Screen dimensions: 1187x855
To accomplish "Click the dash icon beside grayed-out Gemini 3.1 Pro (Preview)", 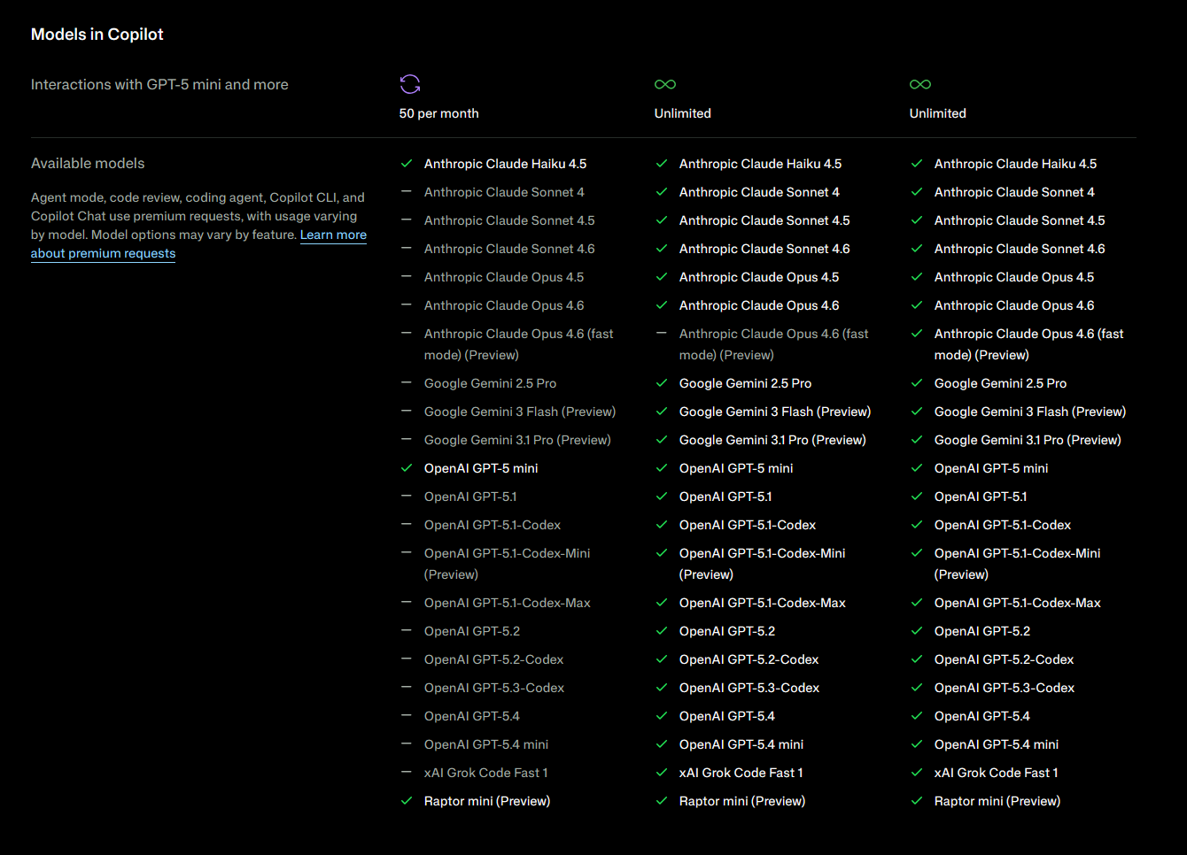I will pyautogui.click(x=407, y=439).
